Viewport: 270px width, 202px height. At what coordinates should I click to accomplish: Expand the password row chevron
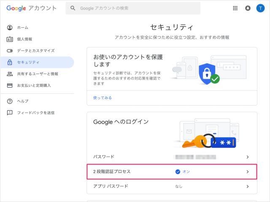click(248, 157)
